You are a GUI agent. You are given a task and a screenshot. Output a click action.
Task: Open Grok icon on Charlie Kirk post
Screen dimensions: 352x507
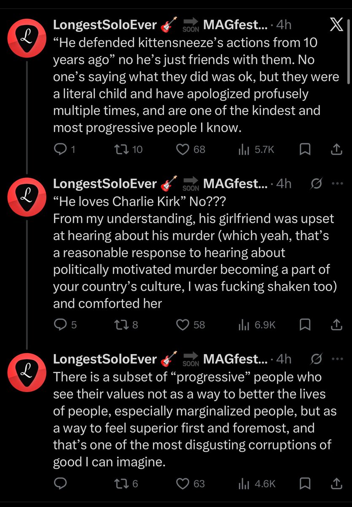coord(317,184)
